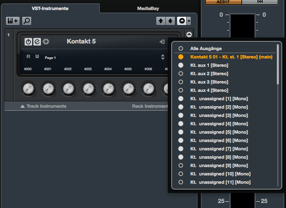
Task: Switch to the VST-Instrumente tab
Action: [x=50, y=8]
